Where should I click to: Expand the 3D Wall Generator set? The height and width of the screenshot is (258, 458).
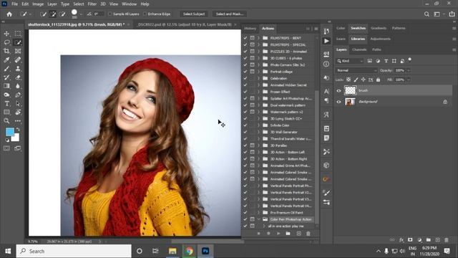(258, 132)
